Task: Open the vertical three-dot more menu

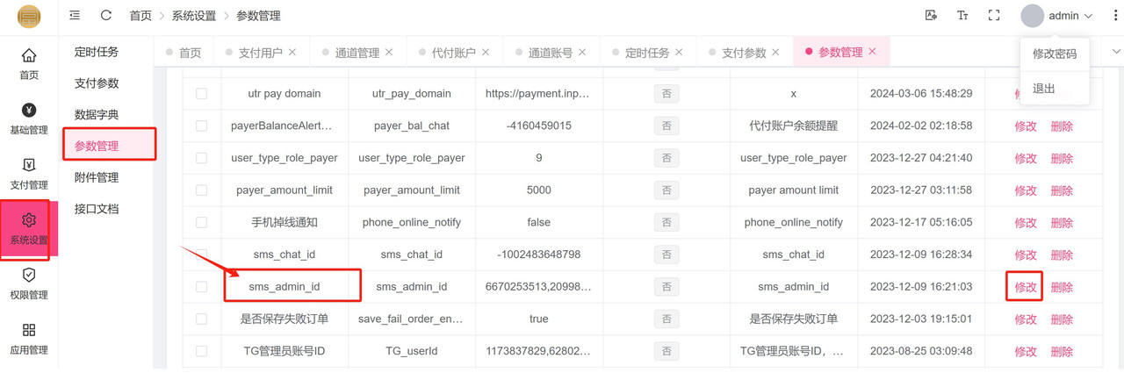Action: (x=1115, y=16)
